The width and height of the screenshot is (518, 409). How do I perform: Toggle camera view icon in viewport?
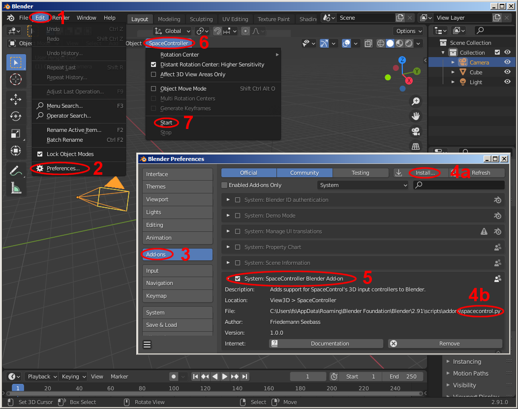416,131
